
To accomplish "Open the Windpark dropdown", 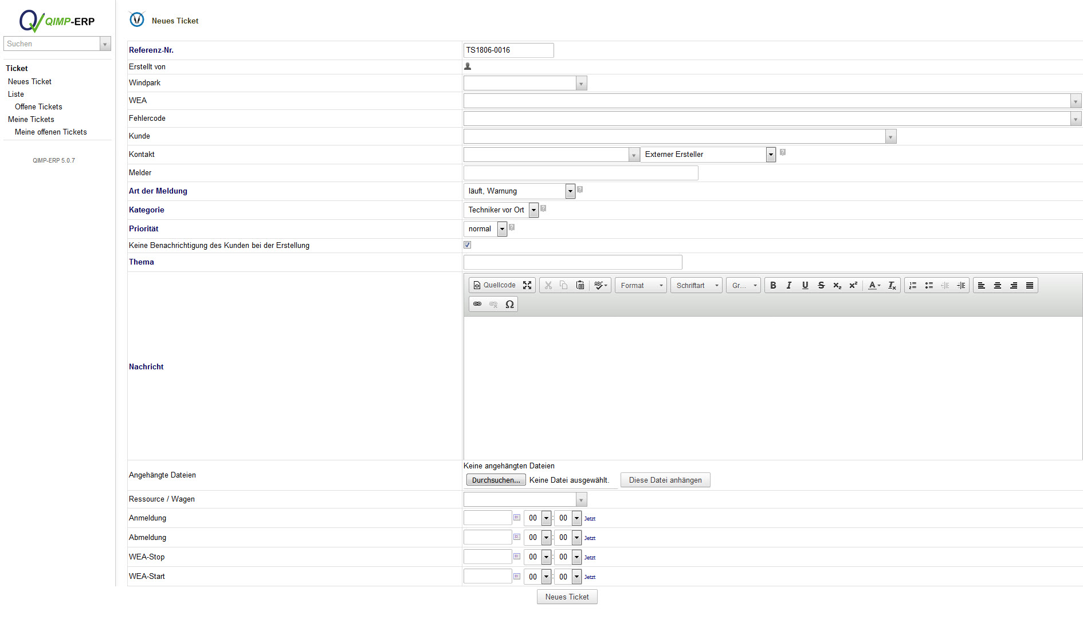I will coord(581,84).
